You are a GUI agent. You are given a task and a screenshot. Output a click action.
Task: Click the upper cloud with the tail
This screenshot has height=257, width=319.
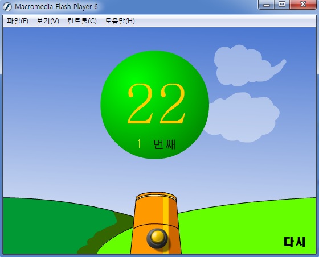[x=248, y=65]
